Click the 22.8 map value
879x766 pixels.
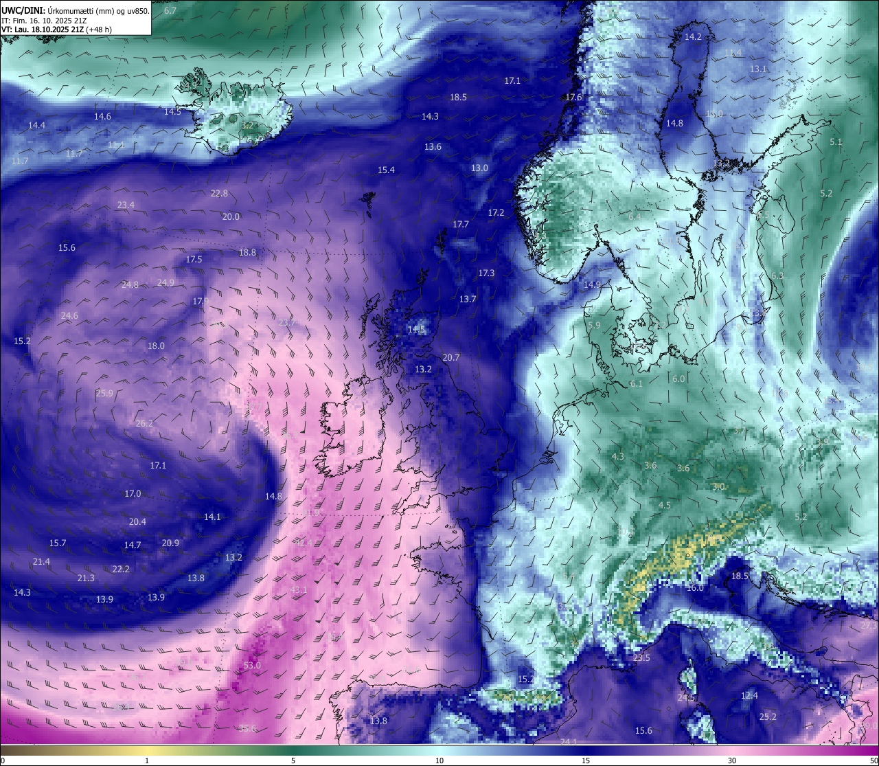tap(219, 193)
